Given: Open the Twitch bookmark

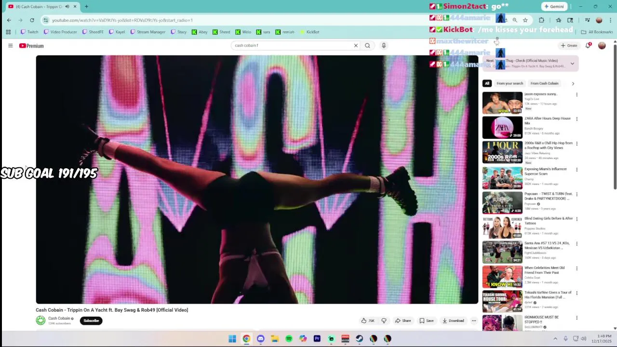Looking at the screenshot, I should [x=29, y=32].
